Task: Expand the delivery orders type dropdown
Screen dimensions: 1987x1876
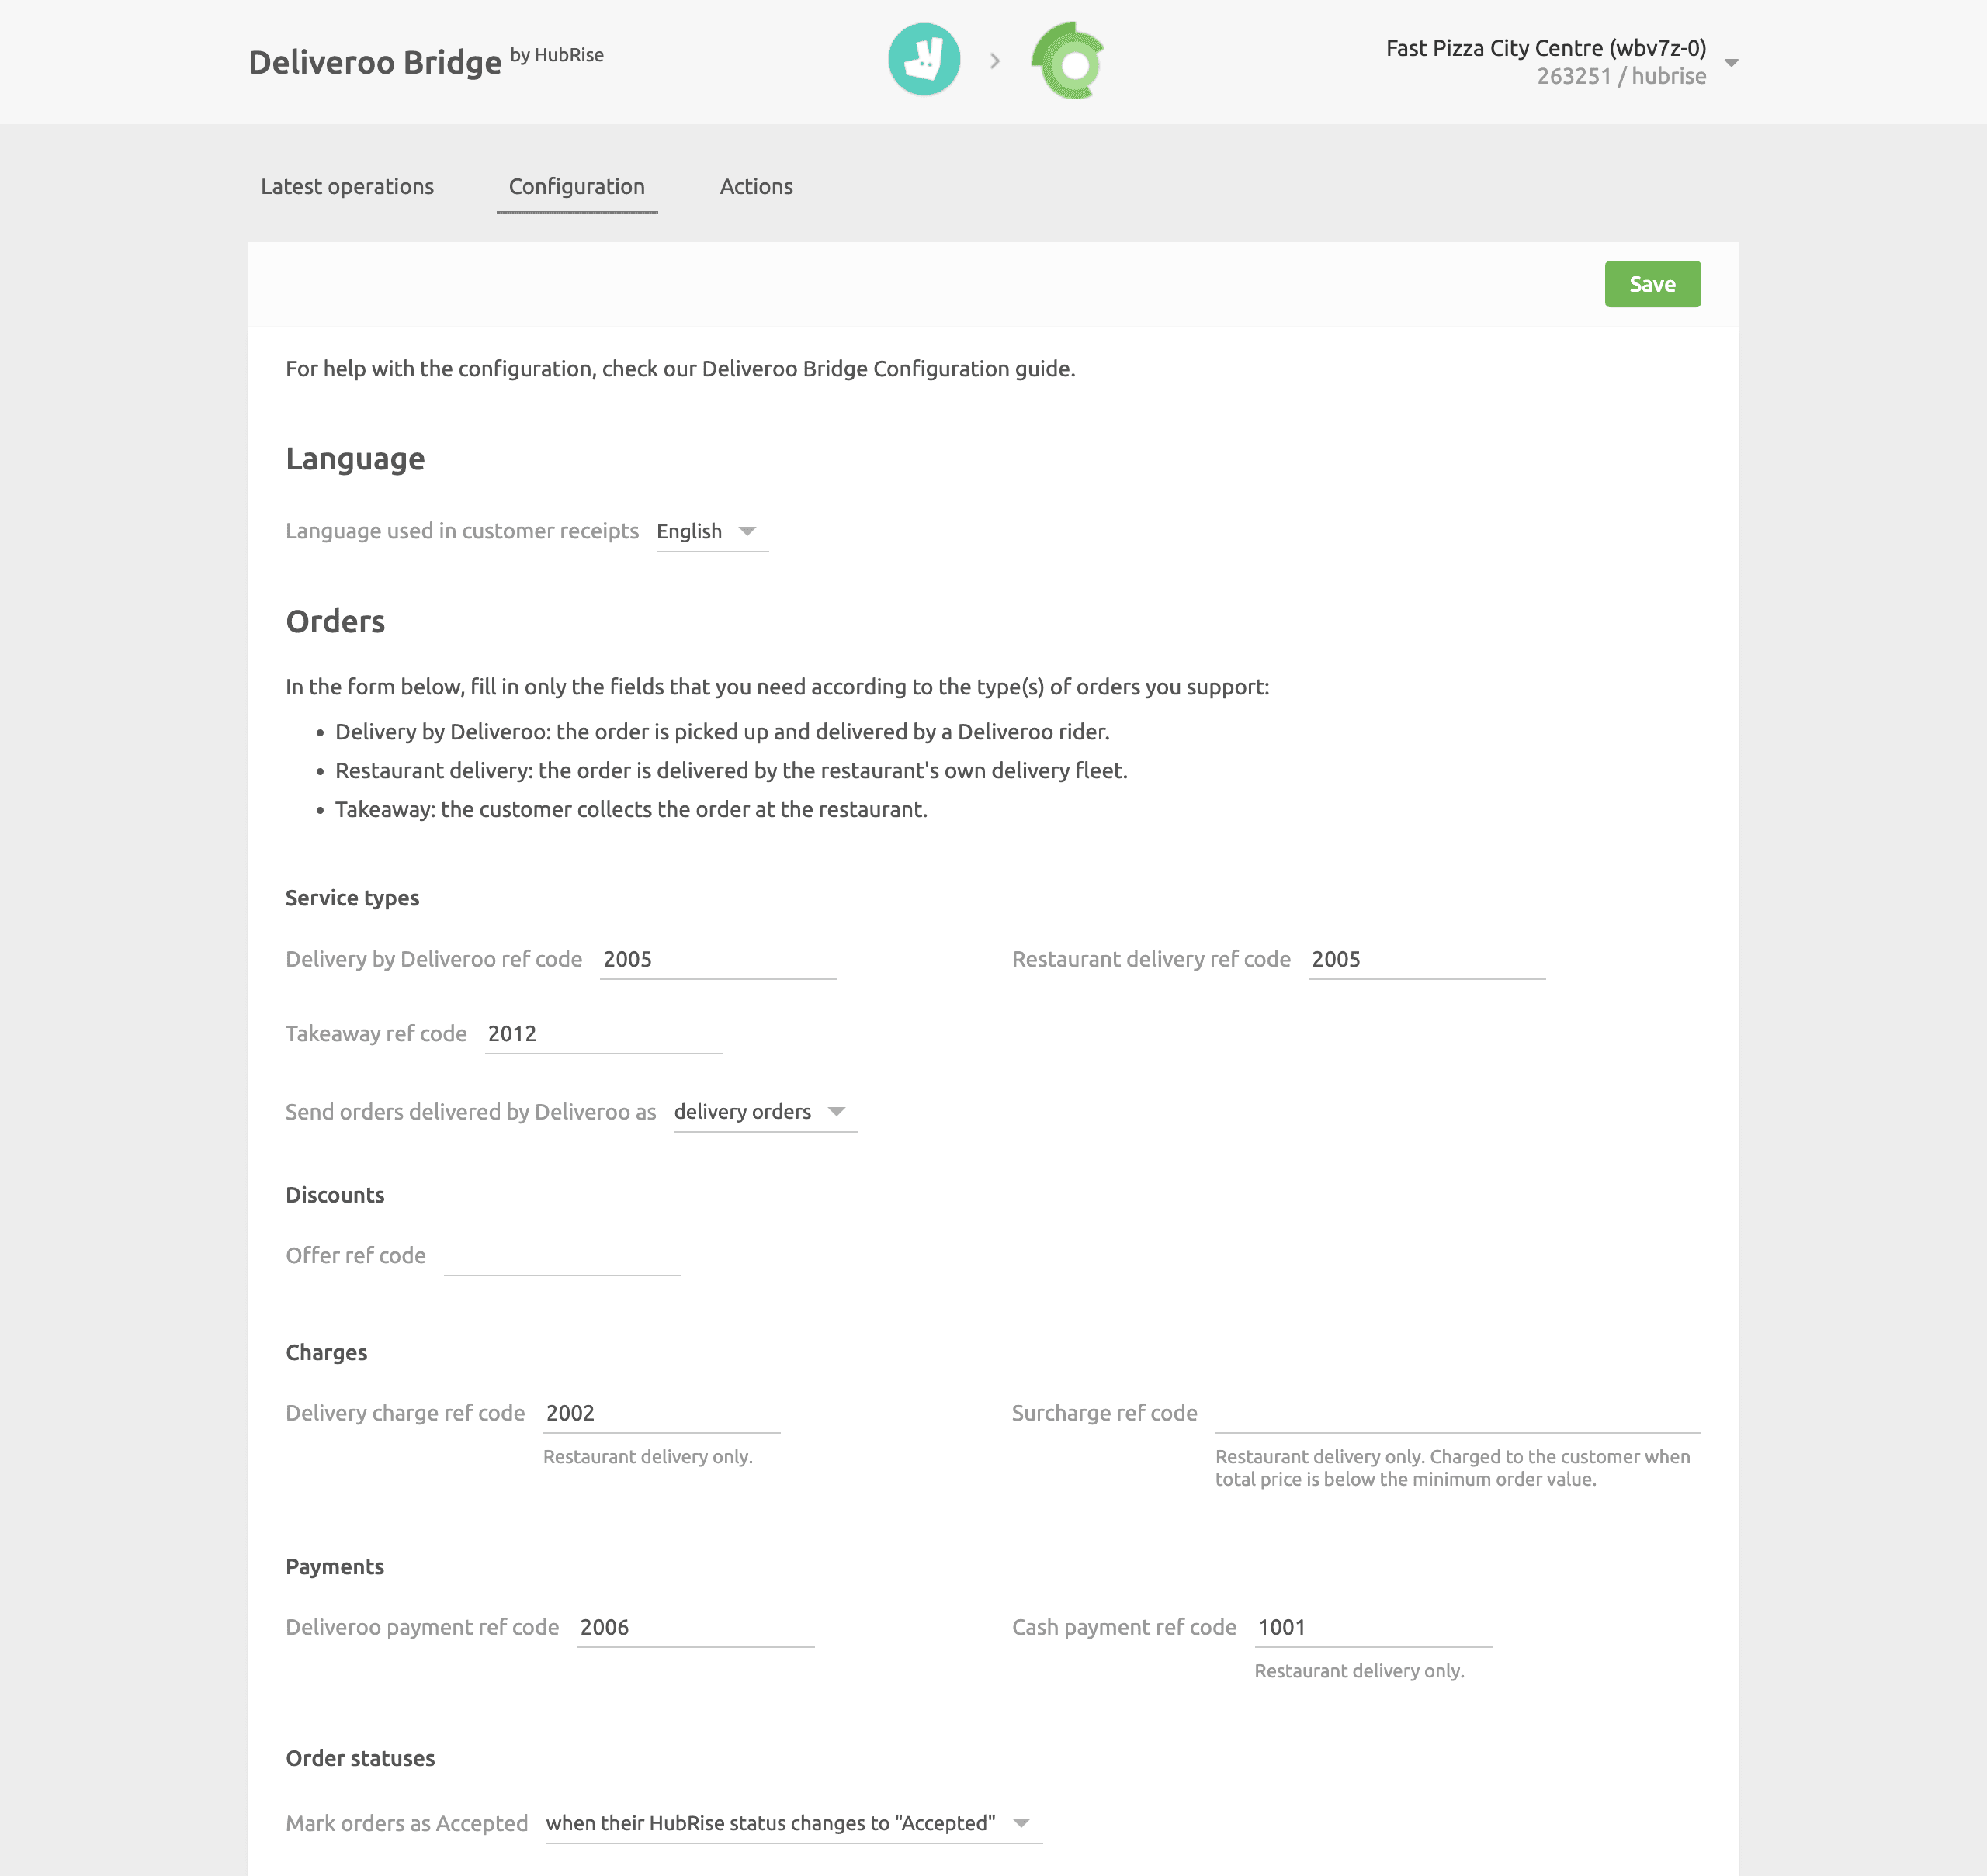Action: [841, 1111]
